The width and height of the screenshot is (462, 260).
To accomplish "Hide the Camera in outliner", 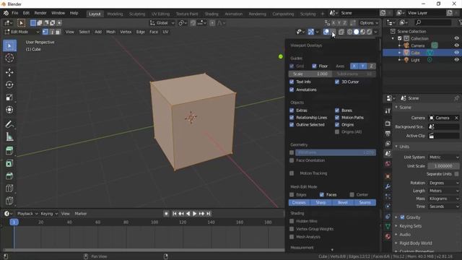I will tap(456, 45).
